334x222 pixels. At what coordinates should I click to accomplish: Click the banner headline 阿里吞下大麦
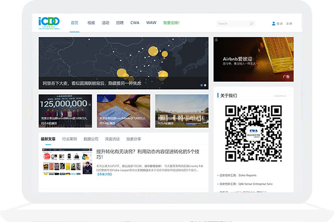tap(92, 83)
